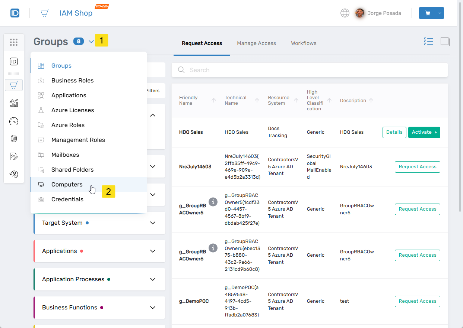Sort by Description column arrow
This screenshot has width=463, height=328.
click(371, 100)
